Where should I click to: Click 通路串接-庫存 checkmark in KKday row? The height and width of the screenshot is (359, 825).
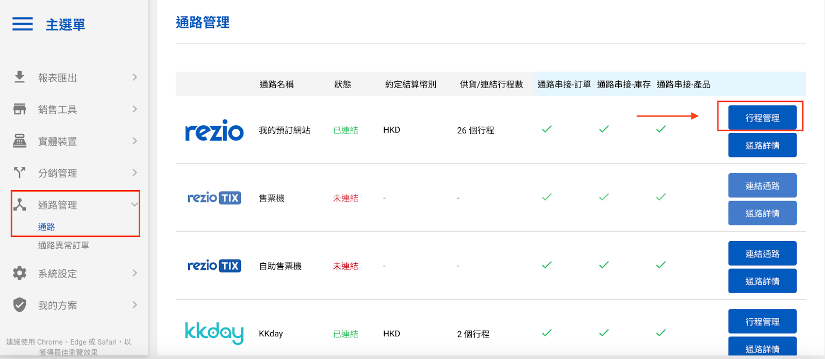coord(604,333)
